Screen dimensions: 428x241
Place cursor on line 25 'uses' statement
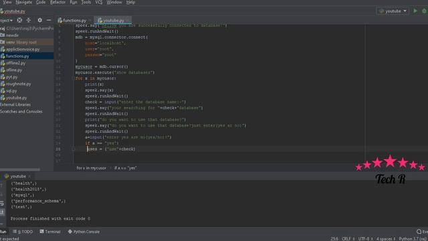point(110,149)
